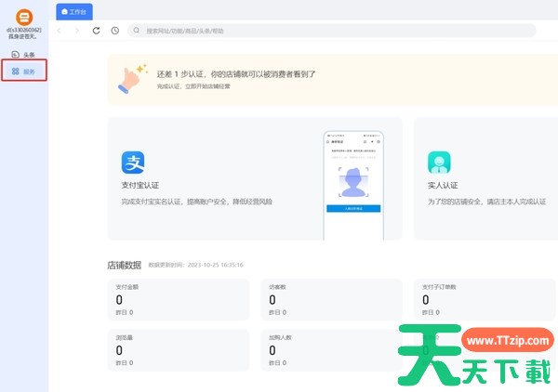558x392 pixels.
Task: Go forward with the right arrow
Action: coord(77,31)
